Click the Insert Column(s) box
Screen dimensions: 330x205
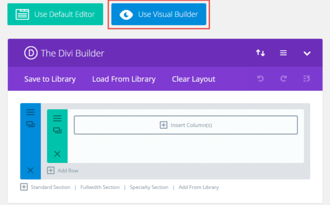pyautogui.click(x=185, y=125)
